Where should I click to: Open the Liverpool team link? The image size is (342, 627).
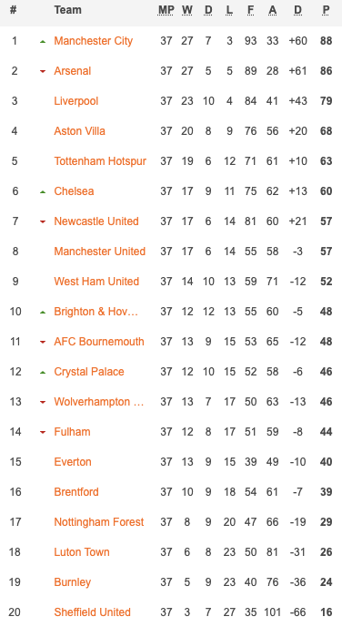click(76, 101)
